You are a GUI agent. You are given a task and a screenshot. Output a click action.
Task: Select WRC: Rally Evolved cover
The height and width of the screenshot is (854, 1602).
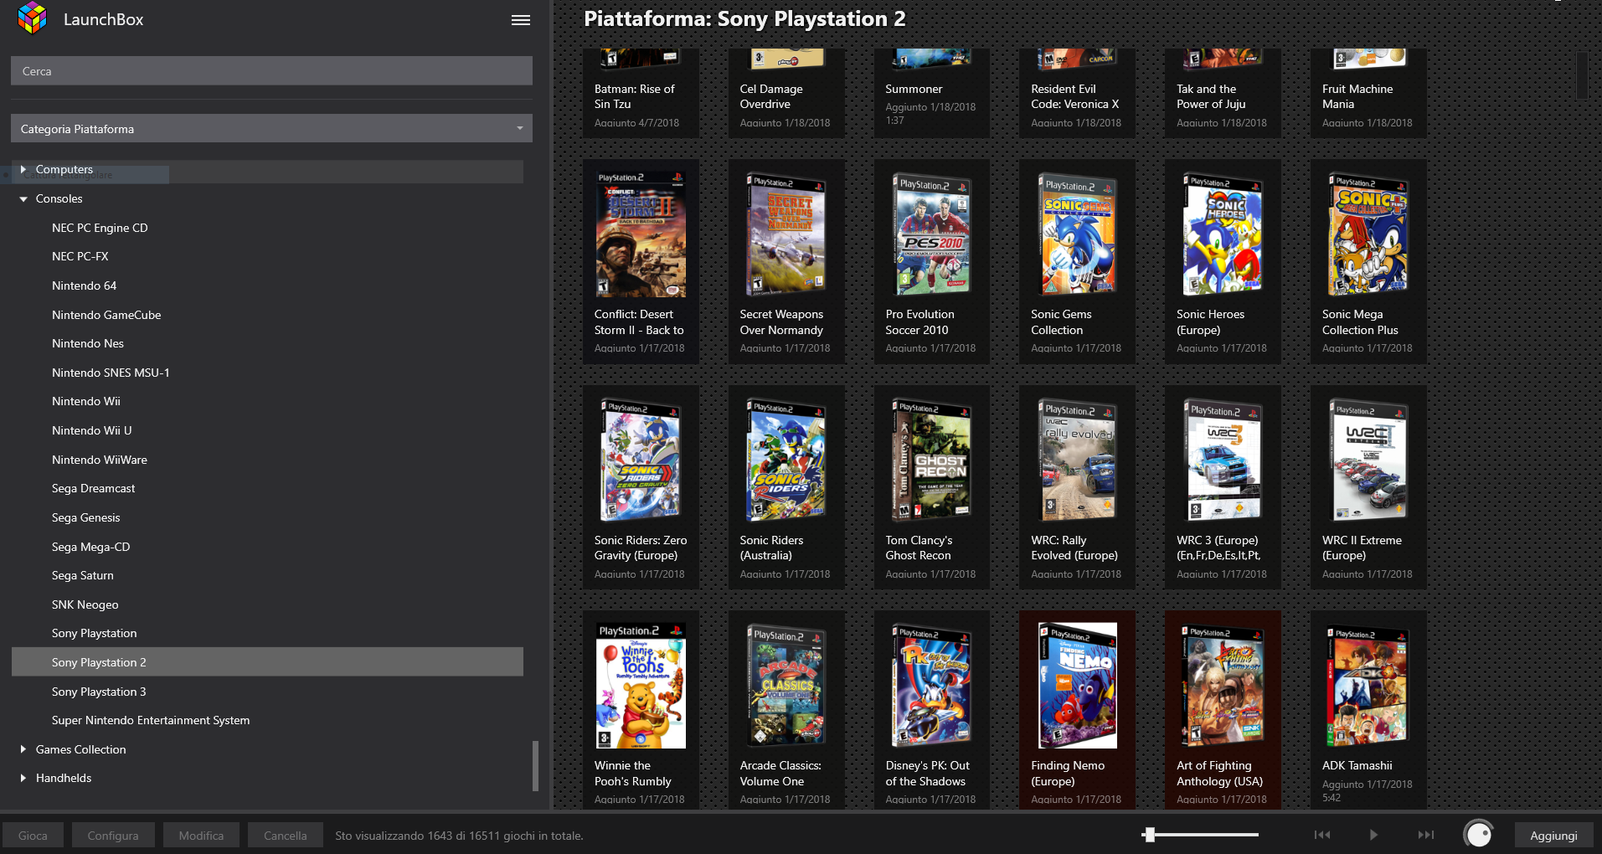(x=1078, y=460)
